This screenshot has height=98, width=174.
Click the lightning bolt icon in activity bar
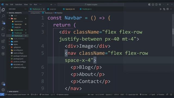point(3,54)
